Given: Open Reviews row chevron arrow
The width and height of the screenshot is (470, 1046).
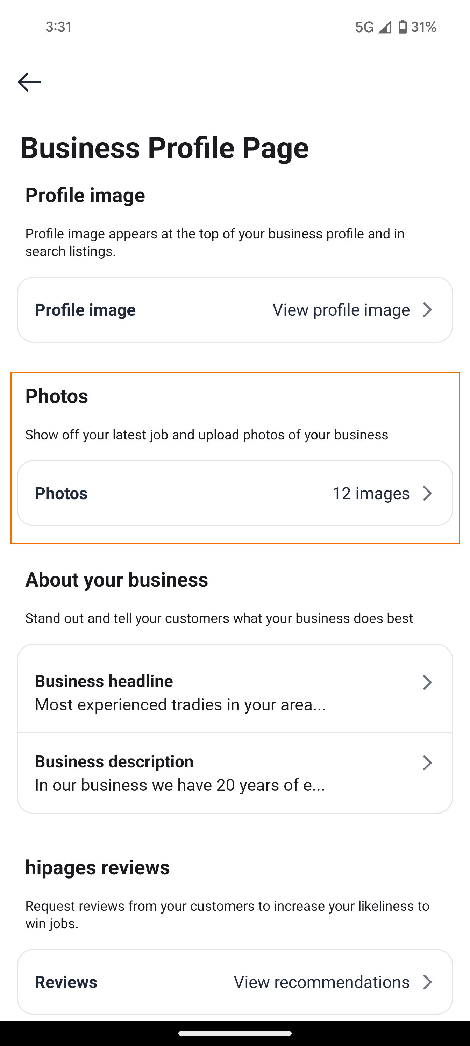Looking at the screenshot, I should (427, 982).
